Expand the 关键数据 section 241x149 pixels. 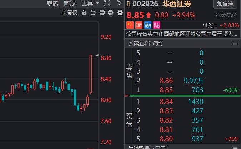click(148, 148)
